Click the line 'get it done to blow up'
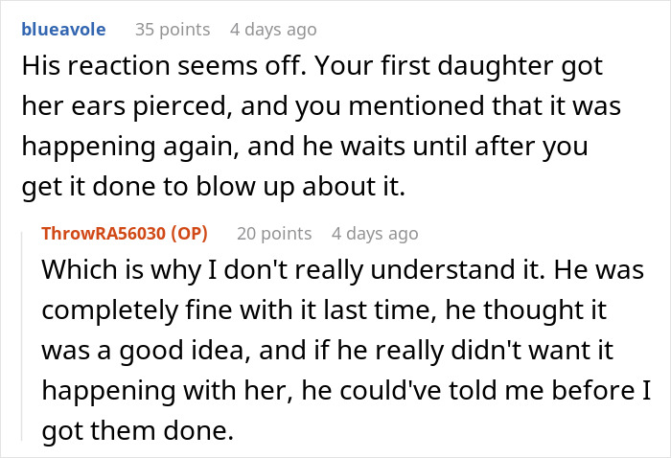 213,189
